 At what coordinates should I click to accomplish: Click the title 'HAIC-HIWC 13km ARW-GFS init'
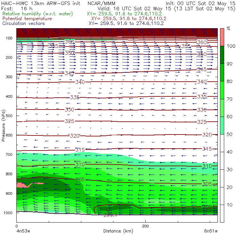41,3
